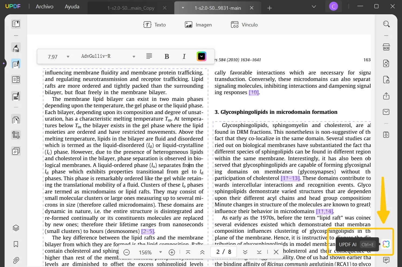Select the Crop Pages tool

click(x=16, y=135)
